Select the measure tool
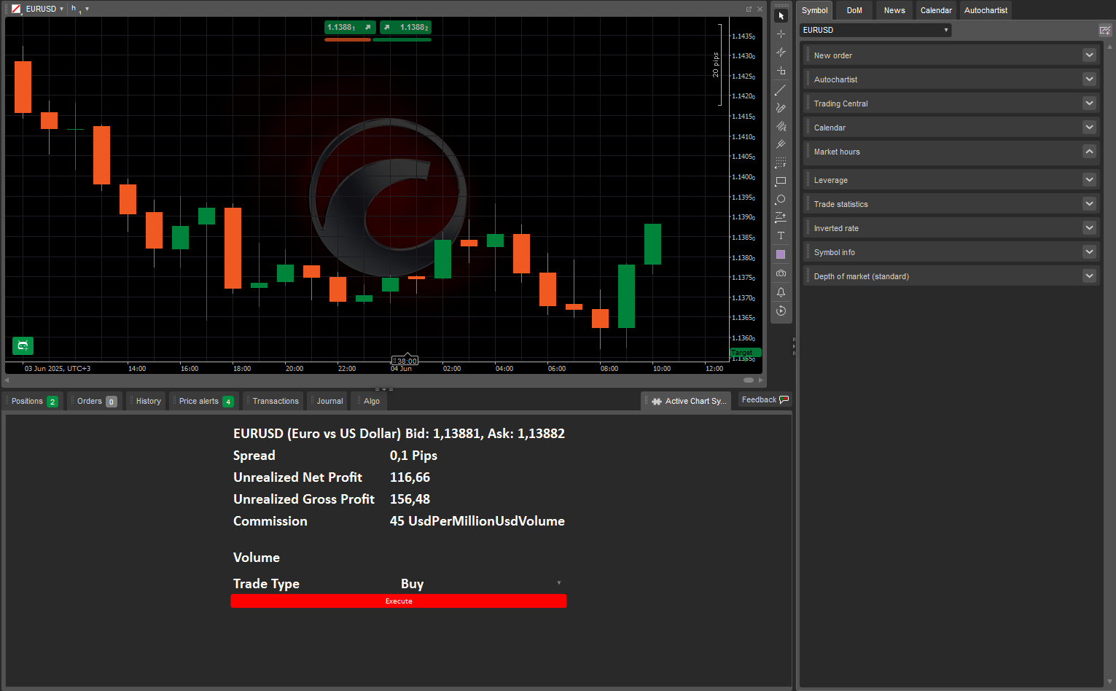The width and height of the screenshot is (1116, 691). [x=781, y=71]
